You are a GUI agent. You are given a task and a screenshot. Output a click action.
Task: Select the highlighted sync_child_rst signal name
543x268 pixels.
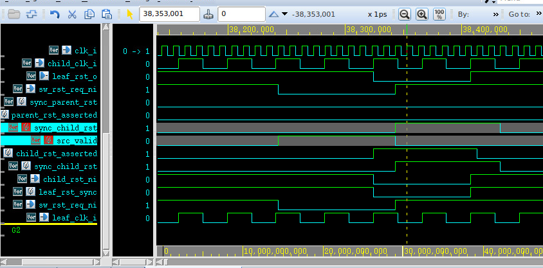coord(66,128)
